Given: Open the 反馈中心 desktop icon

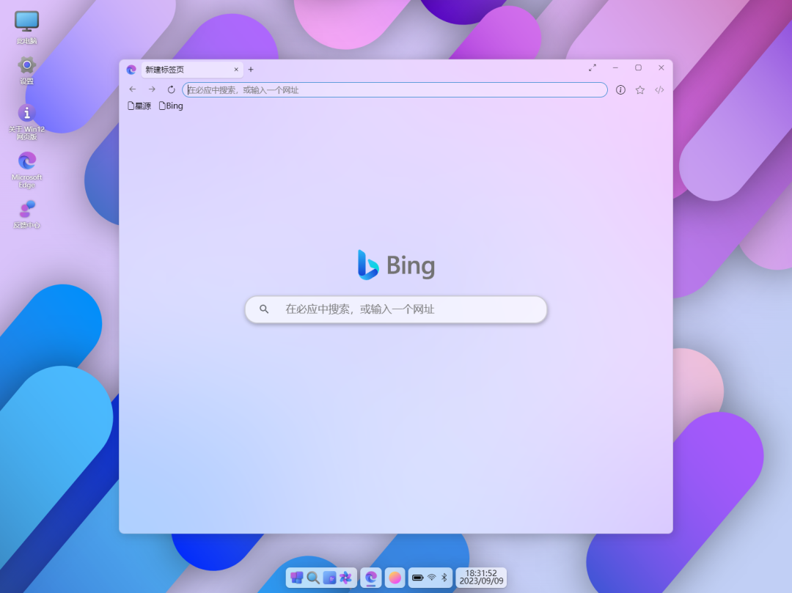Looking at the screenshot, I should pyautogui.click(x=27, y=214).
